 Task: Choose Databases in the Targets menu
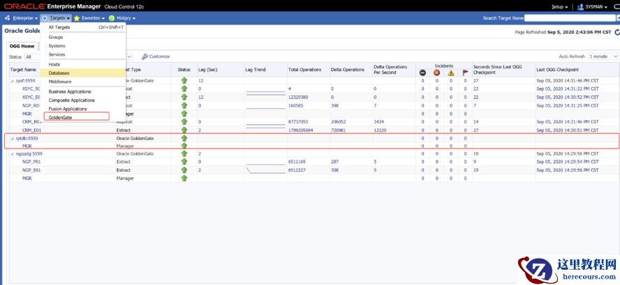click(x=59, y=72)
